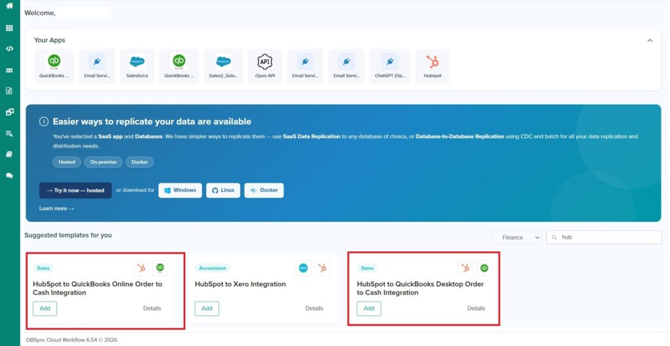Open the apps grid icon in the sidebar

[9, 28]
